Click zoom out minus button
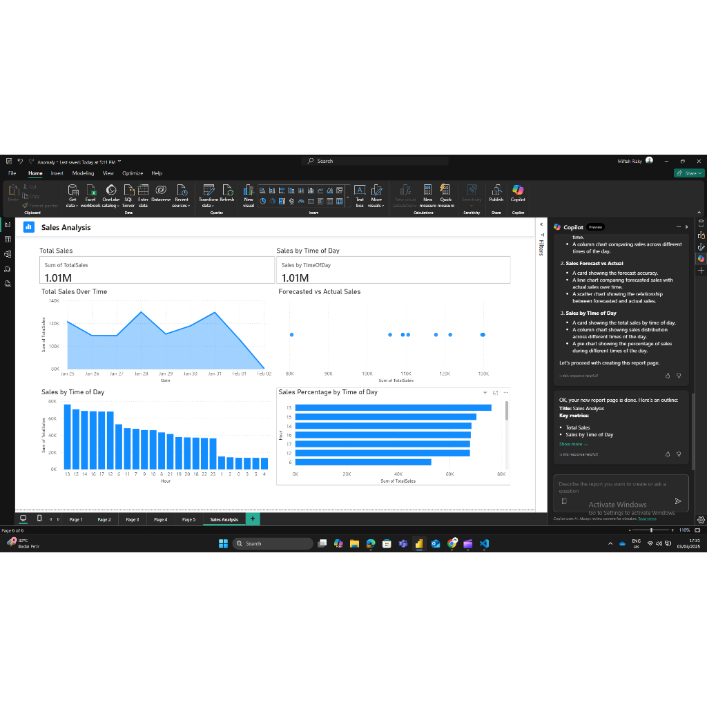707x707 pixels. click(x=630, y=530)
